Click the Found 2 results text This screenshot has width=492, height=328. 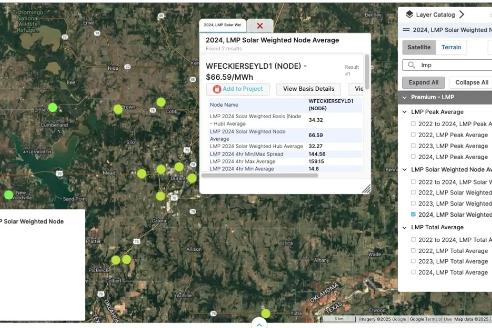click(x=224, y=49)
